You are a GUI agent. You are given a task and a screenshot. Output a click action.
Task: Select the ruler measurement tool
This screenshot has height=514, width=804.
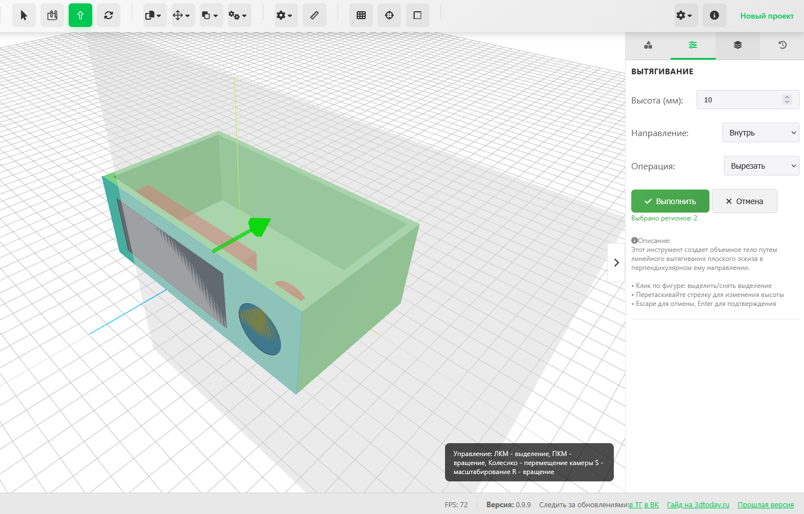click(x=315, y=15)
